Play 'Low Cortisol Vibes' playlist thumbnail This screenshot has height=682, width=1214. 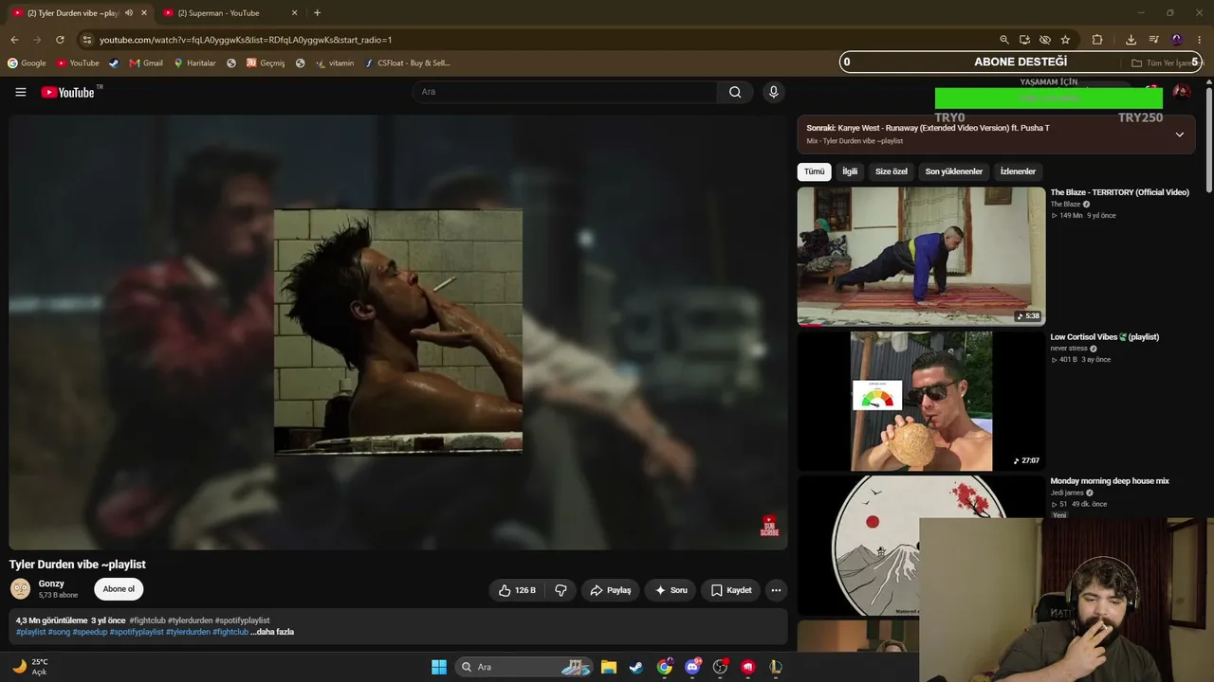point(921,401)
